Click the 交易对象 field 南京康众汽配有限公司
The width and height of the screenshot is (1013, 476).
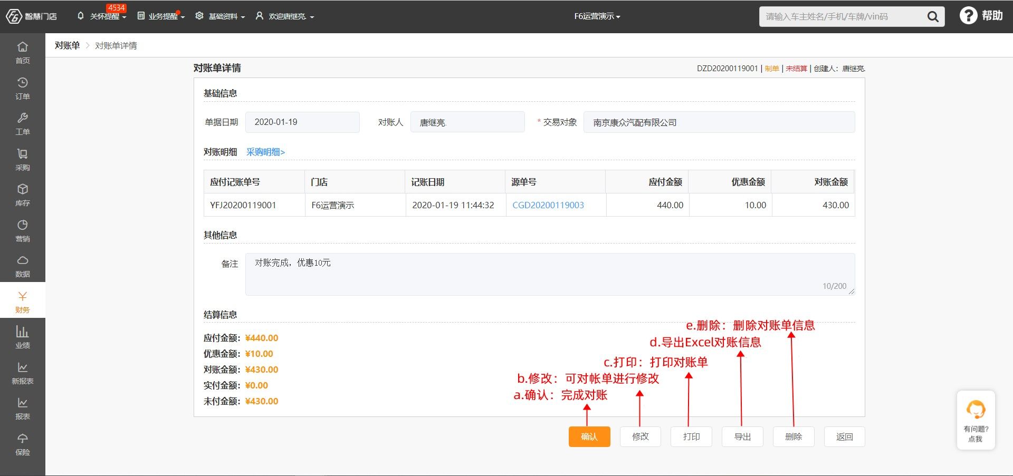click(x=719, y=122)
